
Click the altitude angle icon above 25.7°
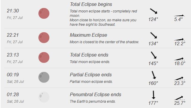tap(179, 98)
